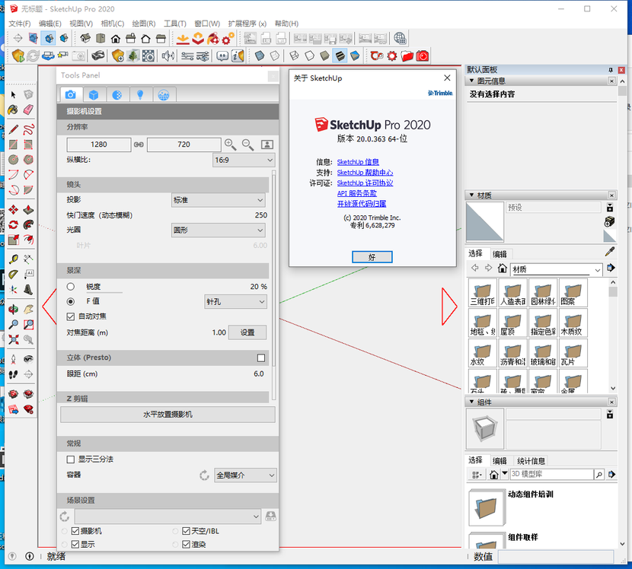632x569 pixels.
Task: Open the SketchUp 帮助中心 link
Action: (365, 173)
